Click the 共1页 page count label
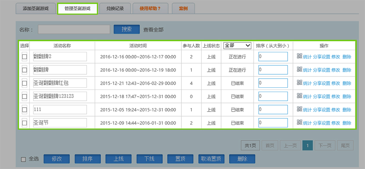This screenshot has width=365, height=169. pos(250,146)
